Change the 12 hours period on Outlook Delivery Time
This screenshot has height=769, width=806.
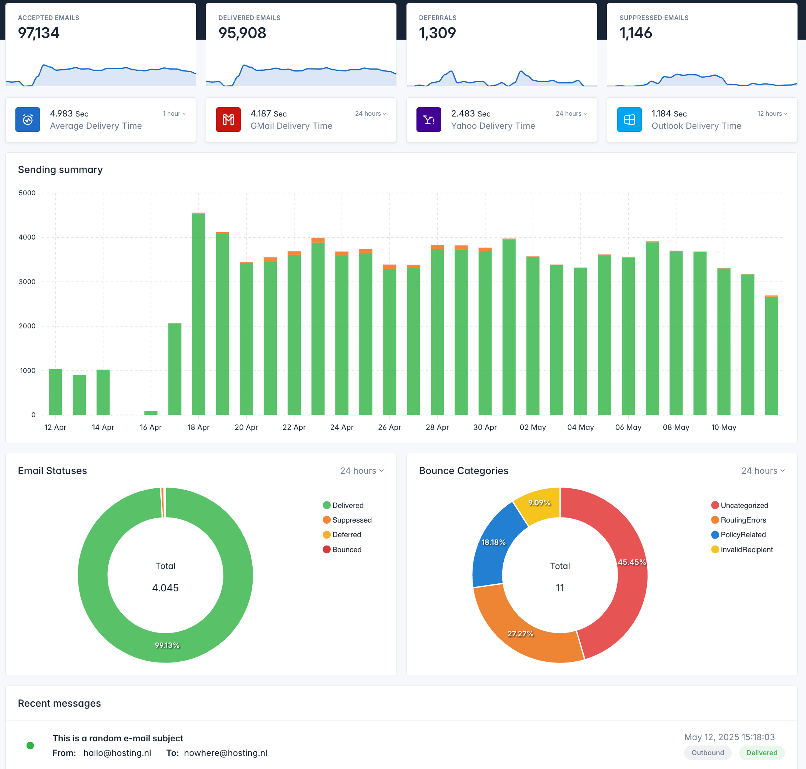(773, 113)
